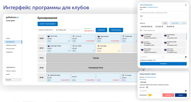Image resolution: width=191 pixels, height=102 pixels.
Task: Toggle the Подтверждена switch
Action: point(149,95)
